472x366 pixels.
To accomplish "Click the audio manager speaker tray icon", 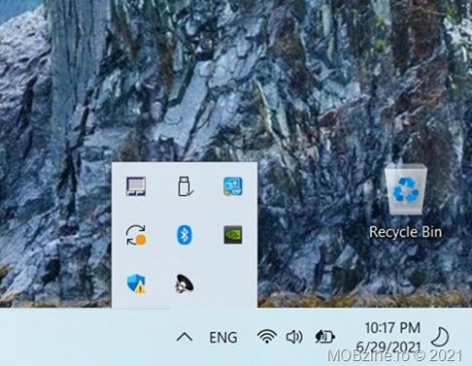I will point(184,283).
